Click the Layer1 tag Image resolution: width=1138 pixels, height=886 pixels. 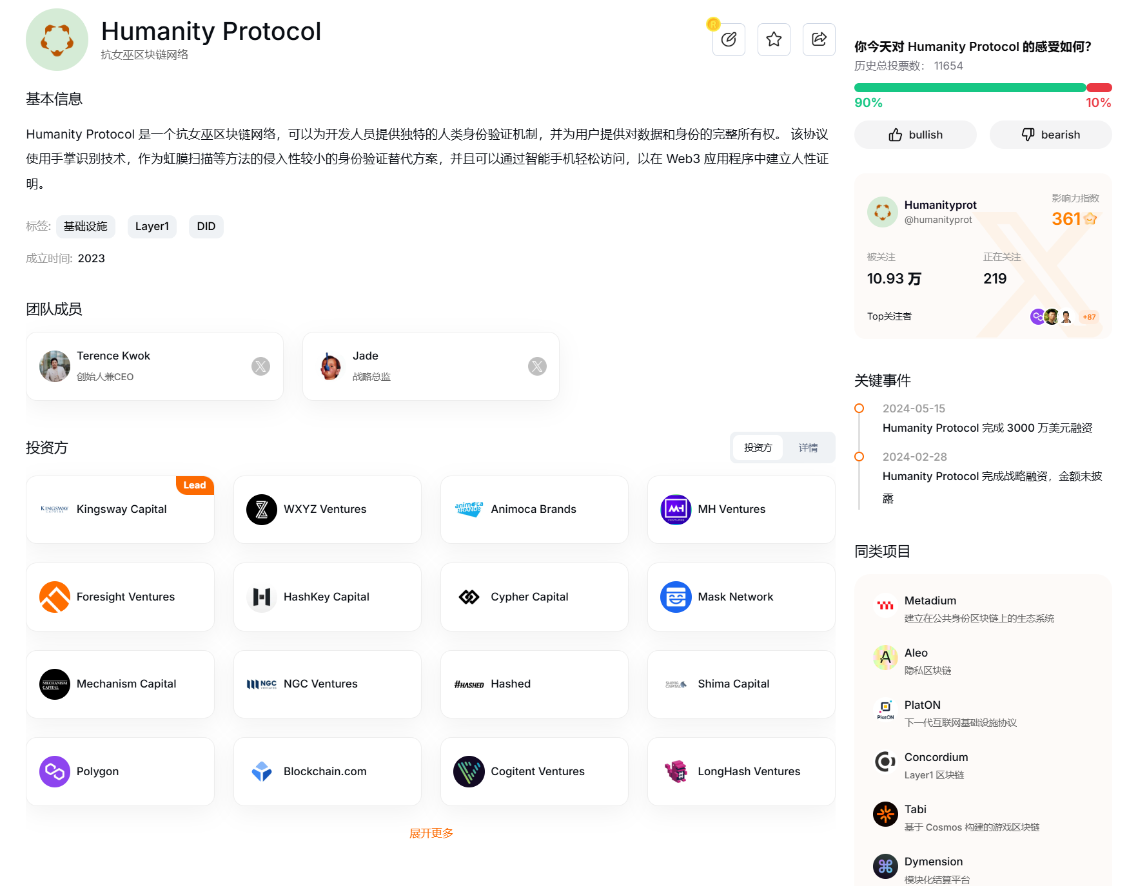[x=152, y=226]
